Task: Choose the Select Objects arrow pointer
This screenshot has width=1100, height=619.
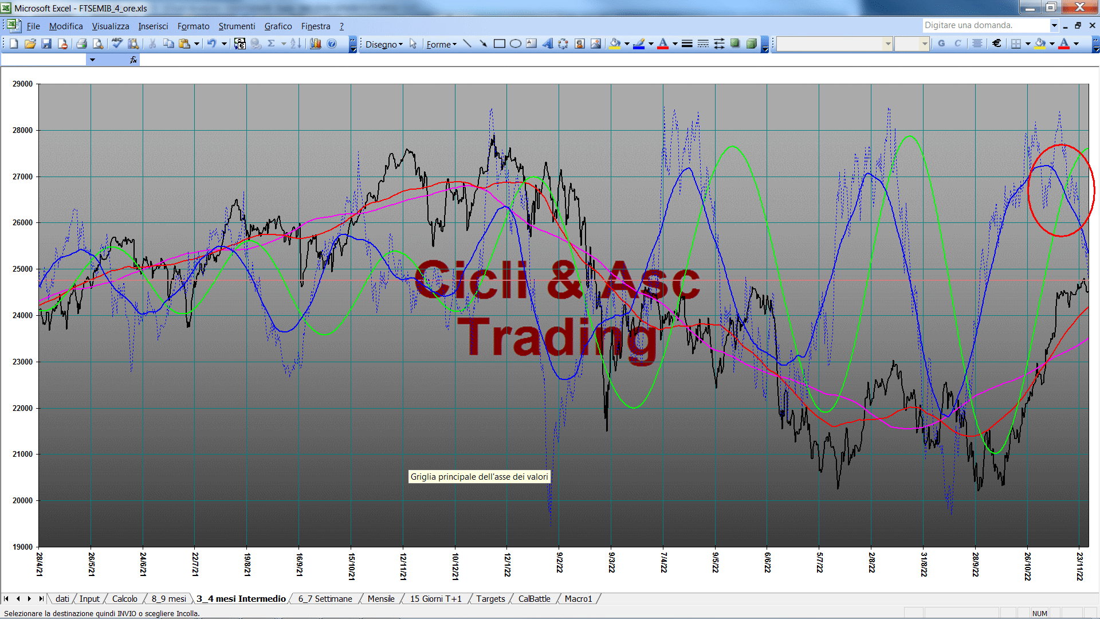Action: (x=413, y=44)
